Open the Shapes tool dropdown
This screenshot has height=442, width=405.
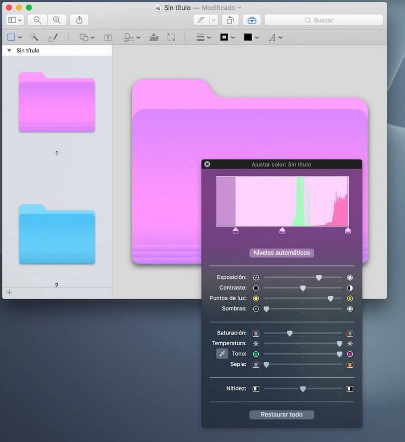87,37
